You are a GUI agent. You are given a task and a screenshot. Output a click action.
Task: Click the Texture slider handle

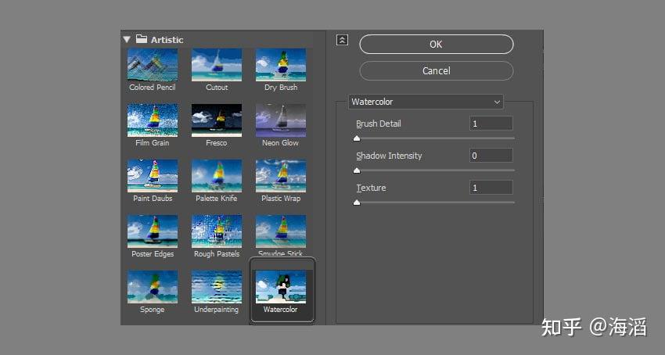pos(357,203)
